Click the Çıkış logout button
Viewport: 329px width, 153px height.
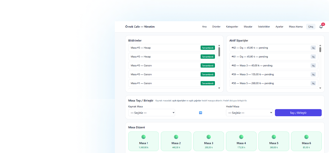(311, 27)
